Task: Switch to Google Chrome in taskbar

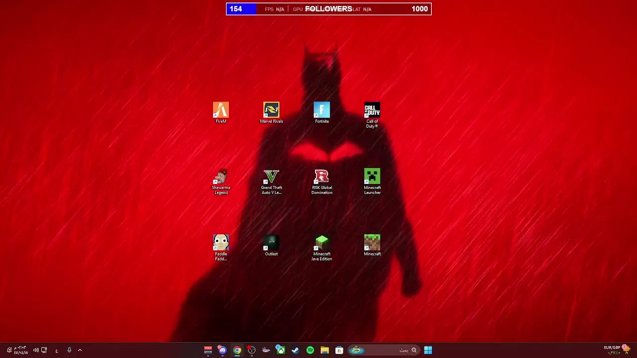Action: [237, 350]
